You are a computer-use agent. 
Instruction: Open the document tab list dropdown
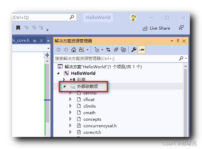pos(48,41)
